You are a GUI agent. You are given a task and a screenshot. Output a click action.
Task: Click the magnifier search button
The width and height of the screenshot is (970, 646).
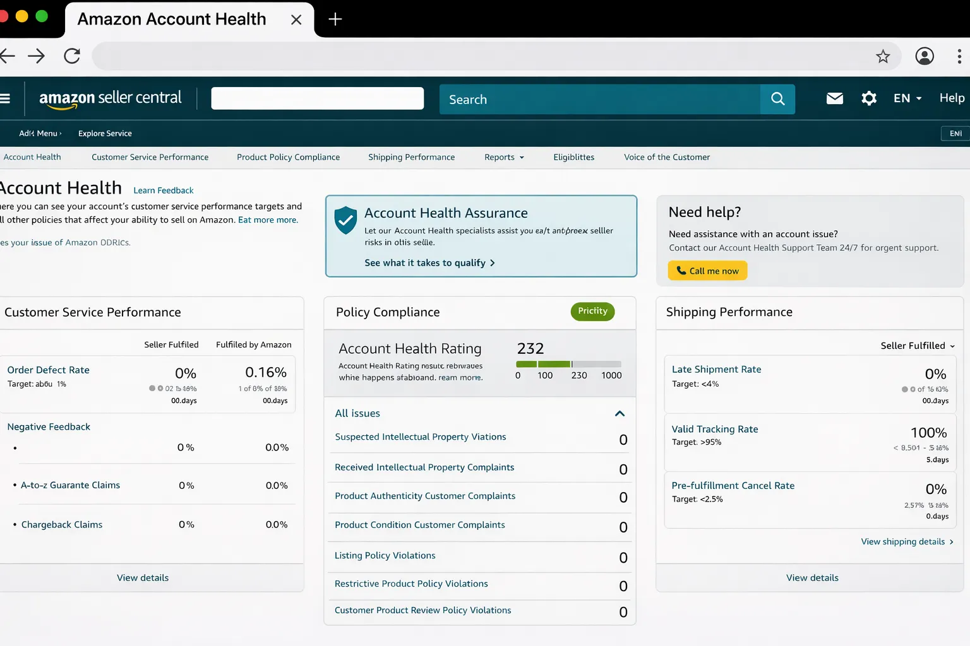778,99
